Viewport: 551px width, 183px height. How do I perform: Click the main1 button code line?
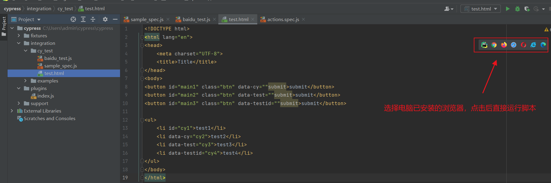point(239,87)
